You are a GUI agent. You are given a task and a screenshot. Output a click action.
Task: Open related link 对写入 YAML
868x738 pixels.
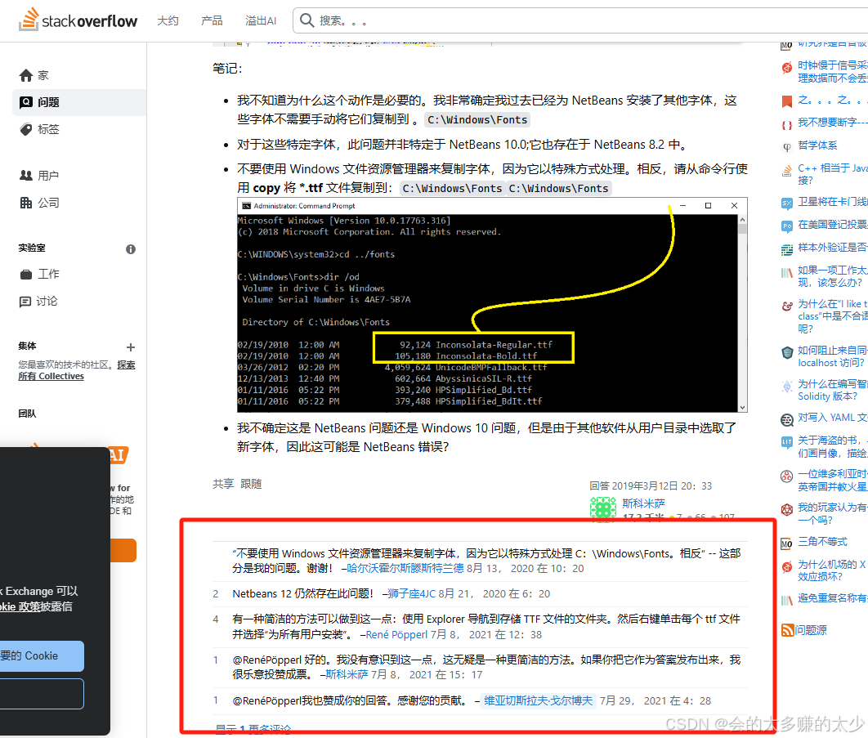click(833, 418)
